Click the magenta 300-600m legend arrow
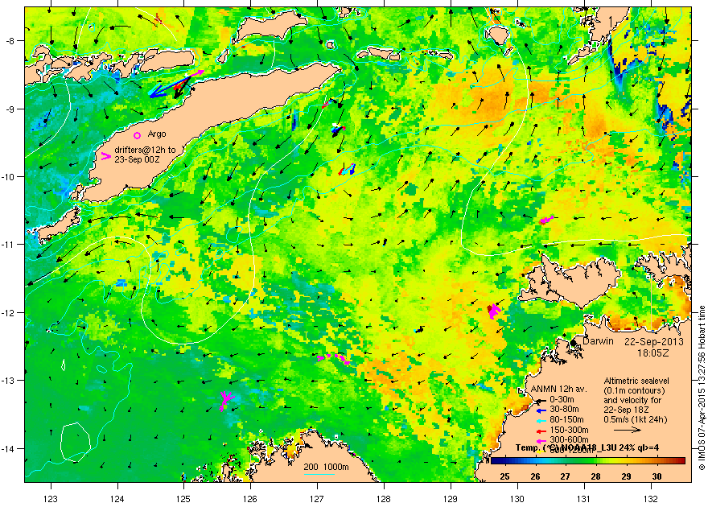Viewport: 708px width, 507px height. click(x=541, y=440)
